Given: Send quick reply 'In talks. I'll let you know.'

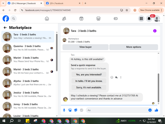Looking at the screenshot, I should pos(89,81).
